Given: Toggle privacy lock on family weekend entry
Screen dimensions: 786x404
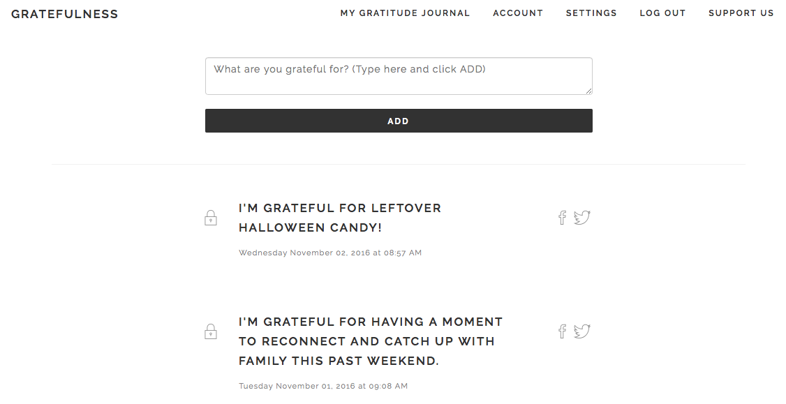Looking at the screenshot, I should point(211,332).
